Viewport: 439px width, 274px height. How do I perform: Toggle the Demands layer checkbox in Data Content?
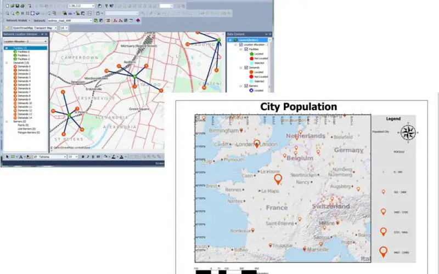pyautogui.click(x=246, y=67)
